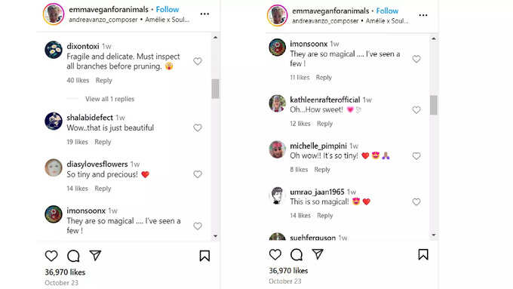513x289 pixels.
Task: Like dixontoxi's comment with the heart
Action: pos(198,61)
